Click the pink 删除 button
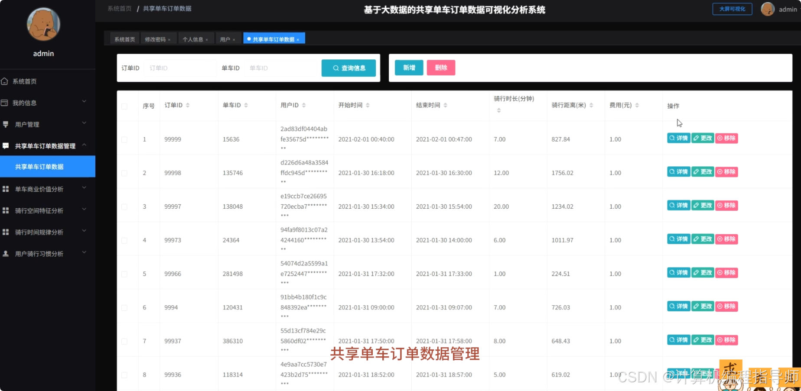This screenshot has height=391, width=801. click(x=441, y=68)
